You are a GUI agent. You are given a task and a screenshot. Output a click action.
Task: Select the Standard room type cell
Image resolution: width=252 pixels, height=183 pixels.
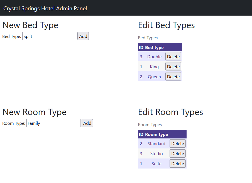[156, 143]
